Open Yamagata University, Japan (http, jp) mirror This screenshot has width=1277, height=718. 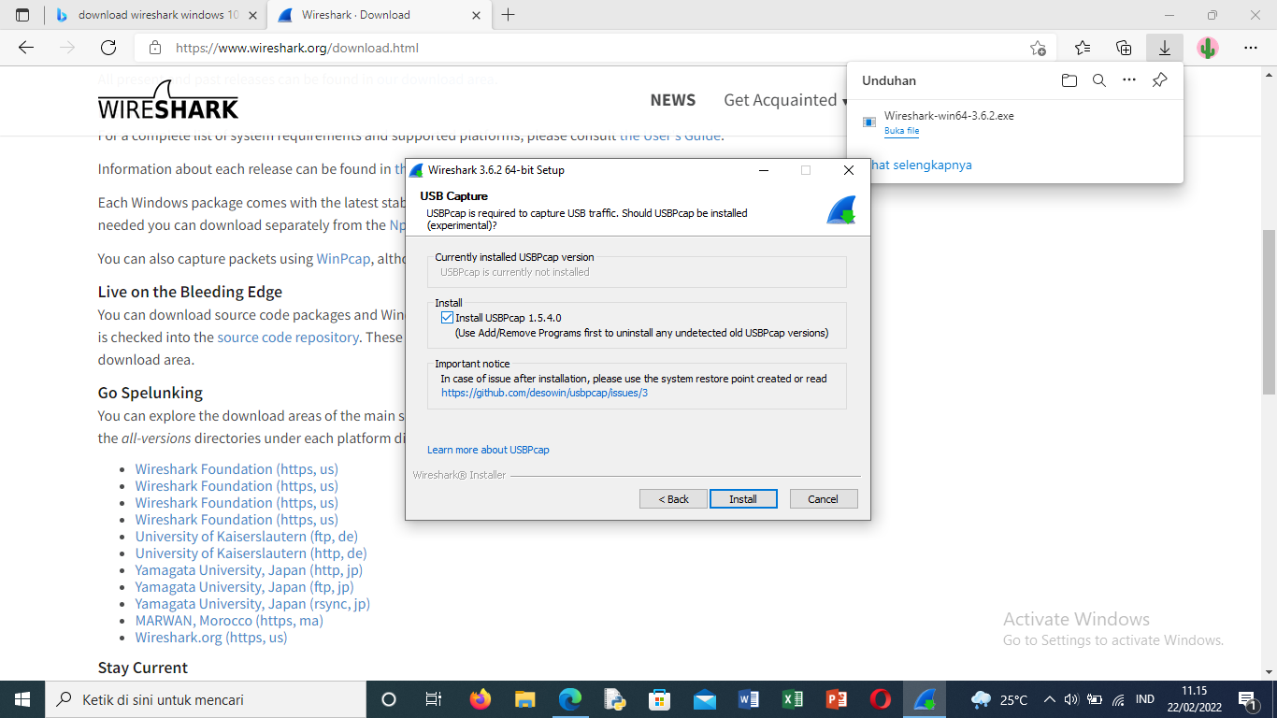(249, 570)
